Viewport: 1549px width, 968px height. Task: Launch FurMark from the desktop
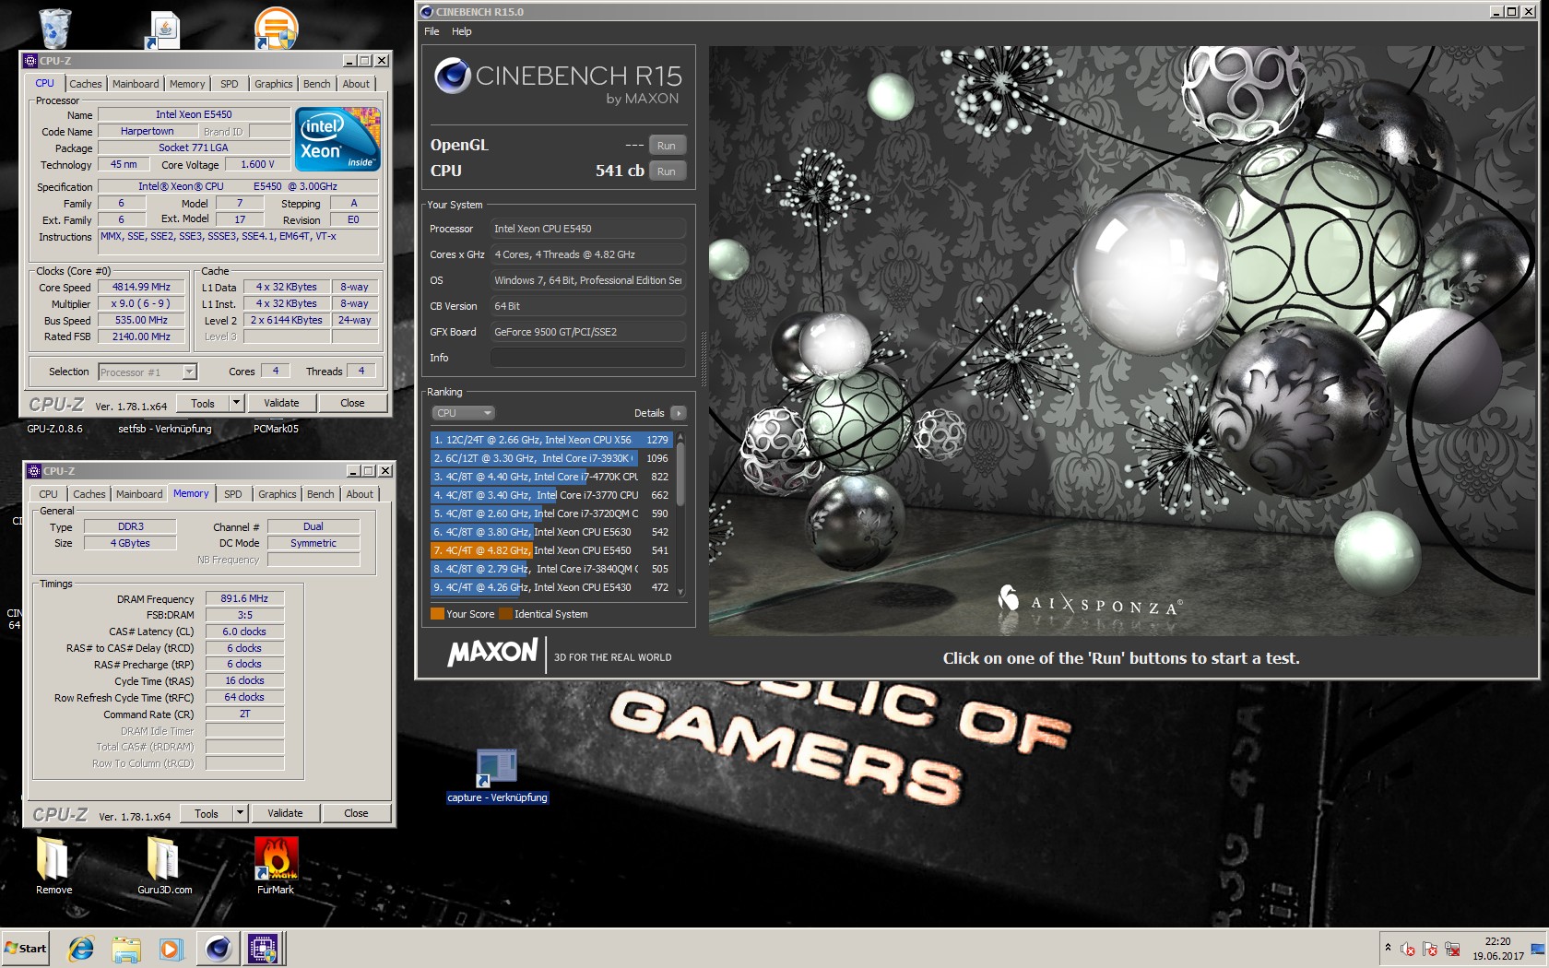(x=276, y=859)
